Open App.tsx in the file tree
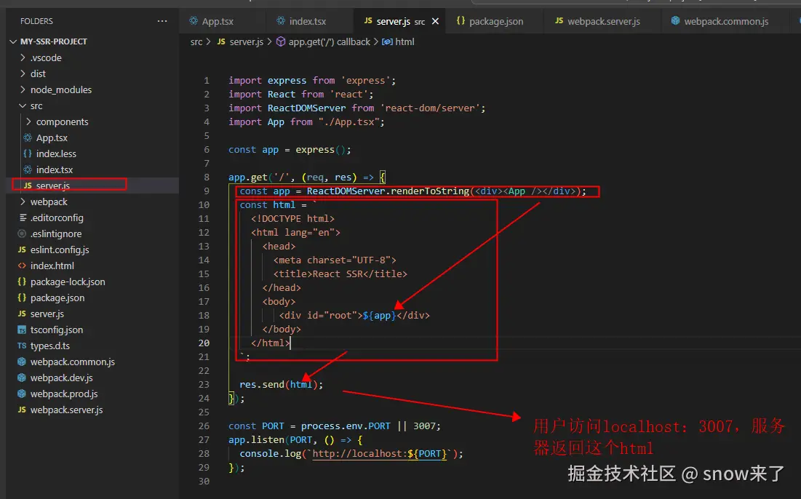The height and width of the screenshot is (499, 801). point(52,138)
